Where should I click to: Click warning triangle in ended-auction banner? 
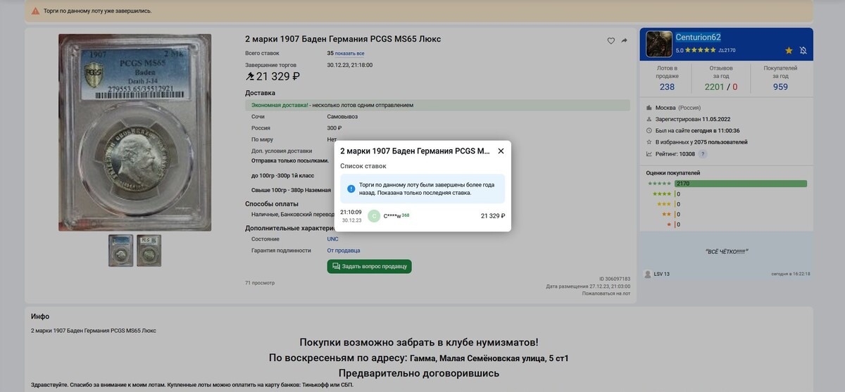[36, 11]
